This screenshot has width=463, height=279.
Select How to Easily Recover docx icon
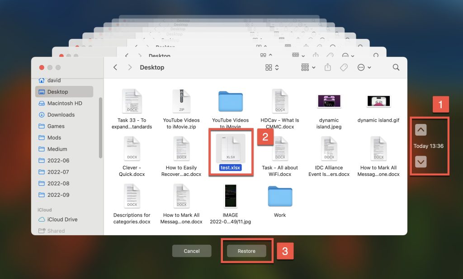click(x=181, y=148)
